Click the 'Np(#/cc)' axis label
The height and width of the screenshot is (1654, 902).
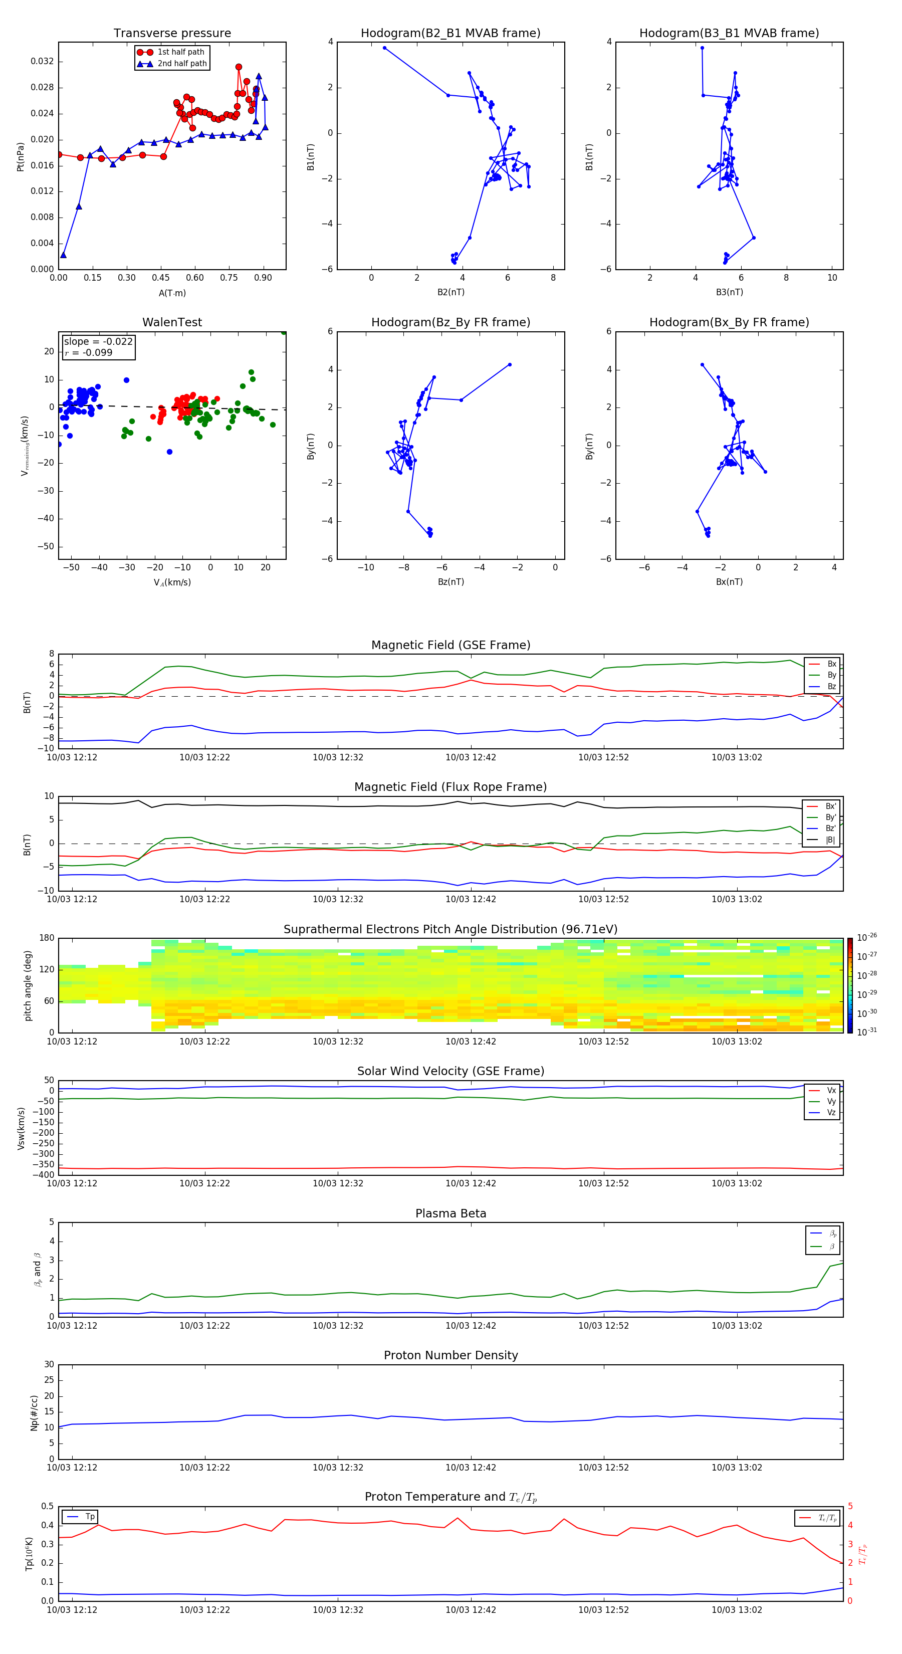pyautogui.click(x=34, y=1412)
